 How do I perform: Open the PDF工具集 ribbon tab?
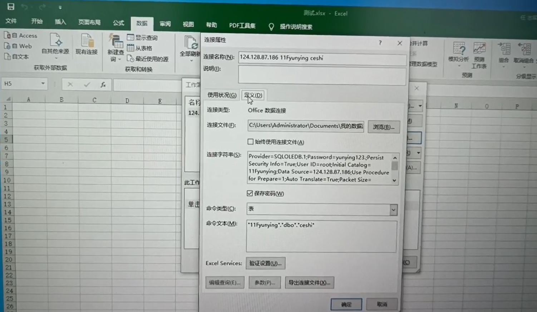pos(242,26)
